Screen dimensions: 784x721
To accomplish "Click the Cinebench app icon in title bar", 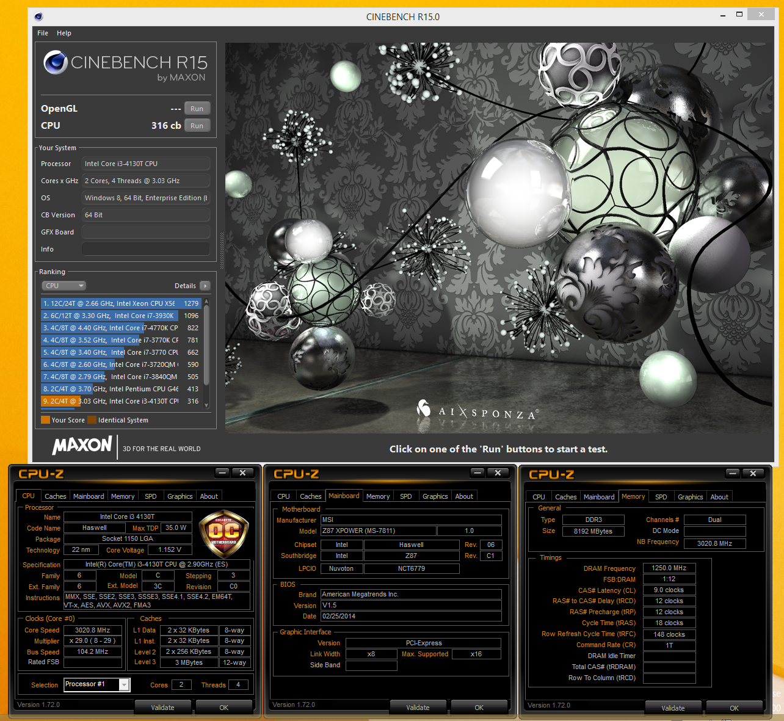I will [x=38, y=16].
